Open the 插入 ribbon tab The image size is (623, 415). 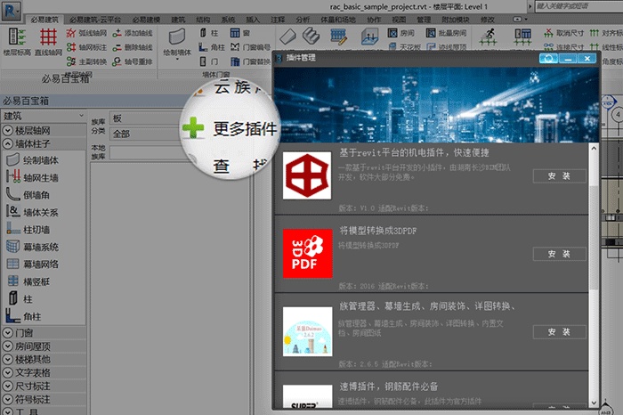point(253,20)
